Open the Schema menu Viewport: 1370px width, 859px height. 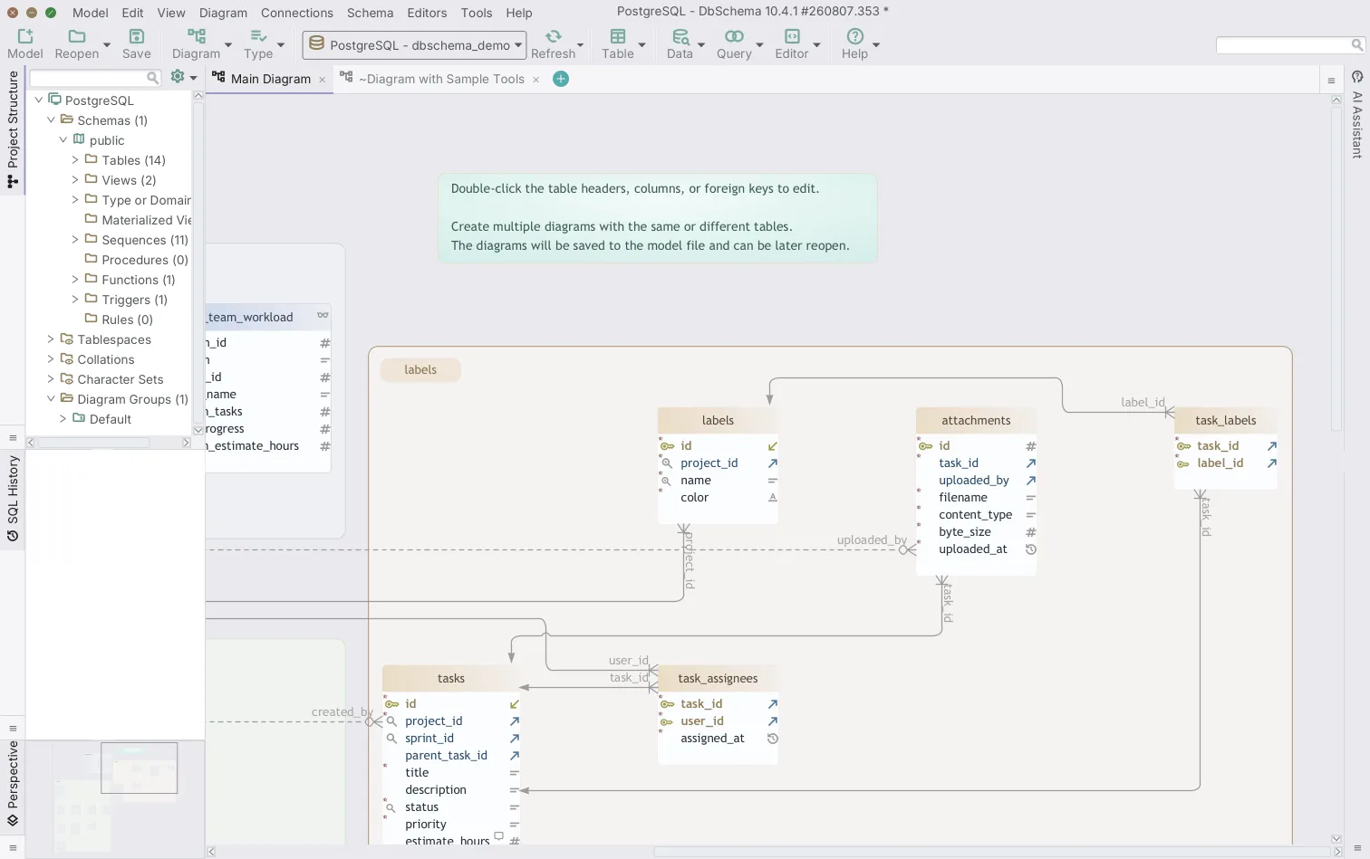(x=370, y=13)
